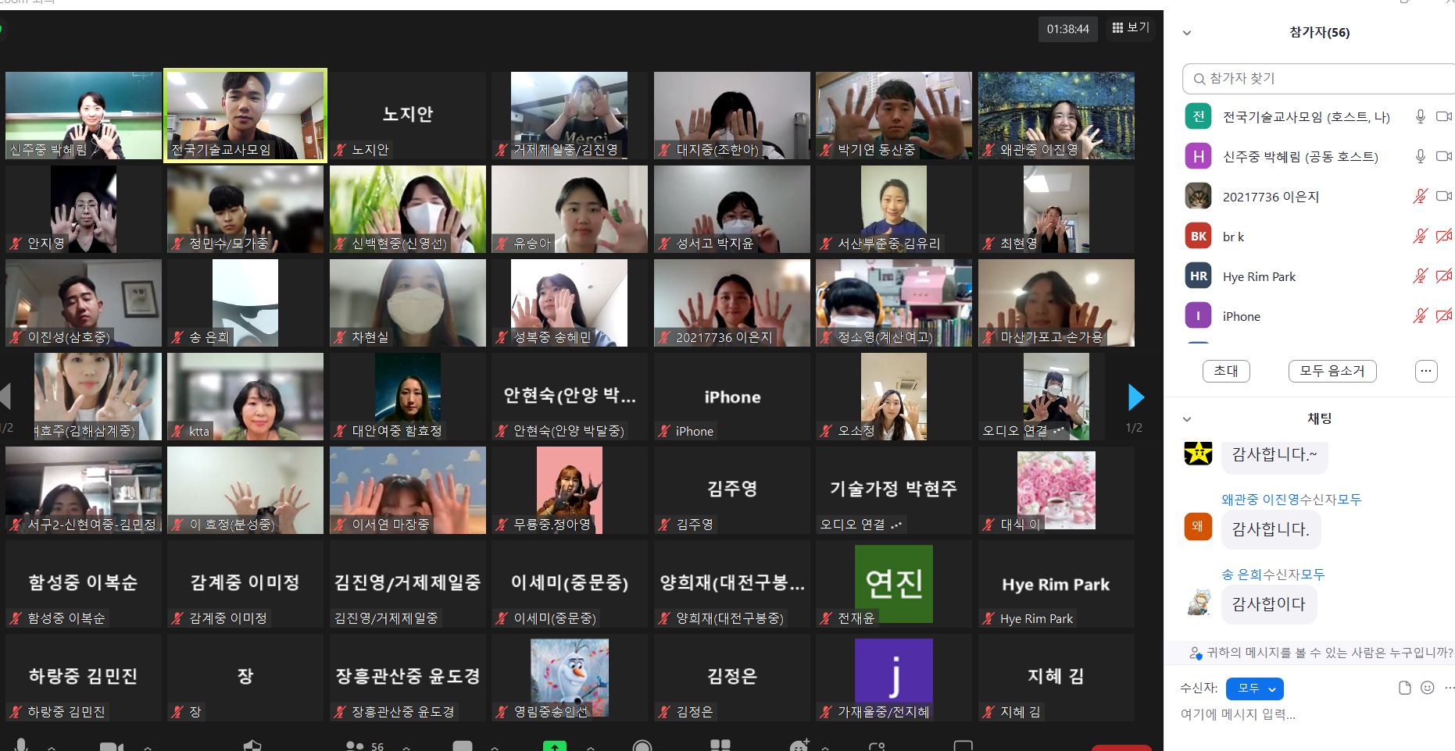Open the participants more options (…) menu
The width and height of the screenshot is (1455, 751).
click(x=1425, y=372)
